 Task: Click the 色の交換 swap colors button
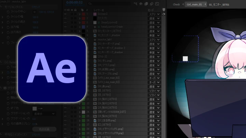[44, 129]
